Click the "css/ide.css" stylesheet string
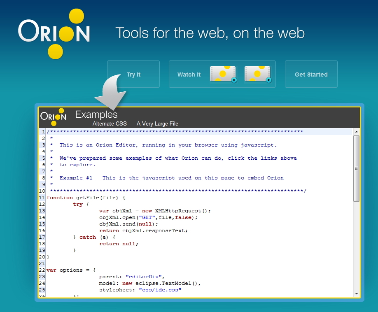The width and height of the screenshot is (378, 312). [160, 290]
